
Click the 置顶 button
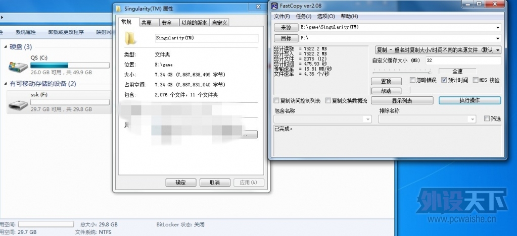386,81
